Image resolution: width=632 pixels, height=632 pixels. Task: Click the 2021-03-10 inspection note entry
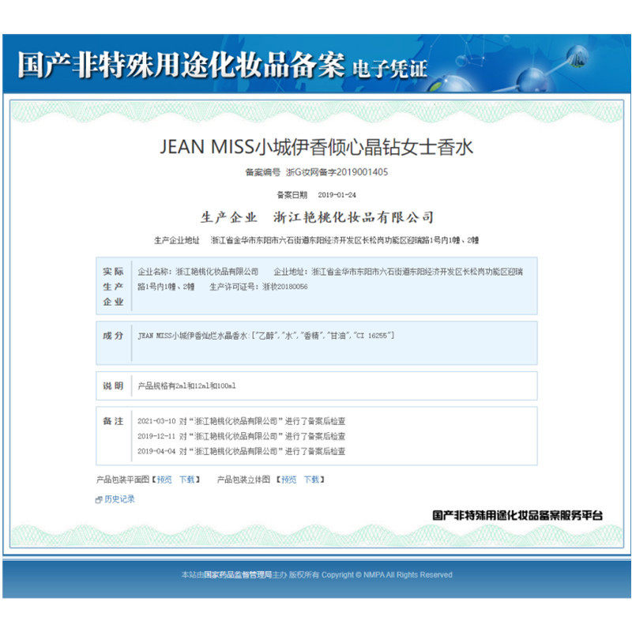pos(241,421)
